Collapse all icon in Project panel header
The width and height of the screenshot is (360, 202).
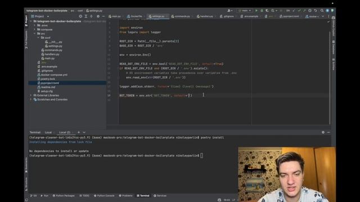pyautogui.click(x=91, y=16)
